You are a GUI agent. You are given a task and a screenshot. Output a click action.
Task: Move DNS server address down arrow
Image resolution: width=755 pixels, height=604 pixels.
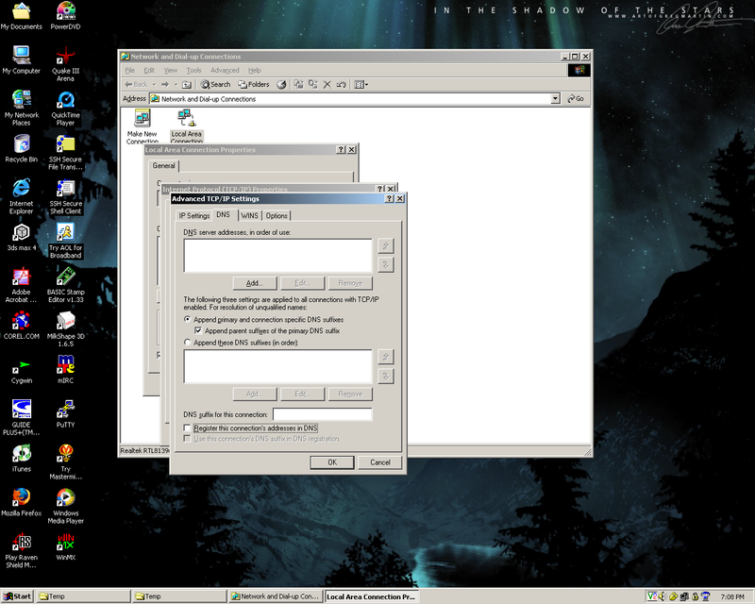click(386, 264)
